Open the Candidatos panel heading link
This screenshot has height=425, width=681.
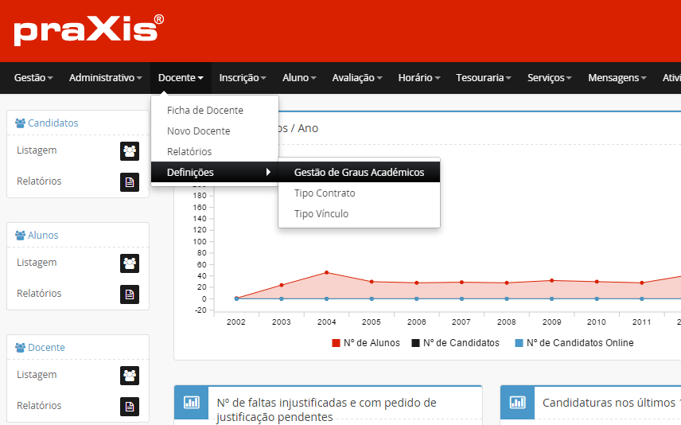coord(53,123)
